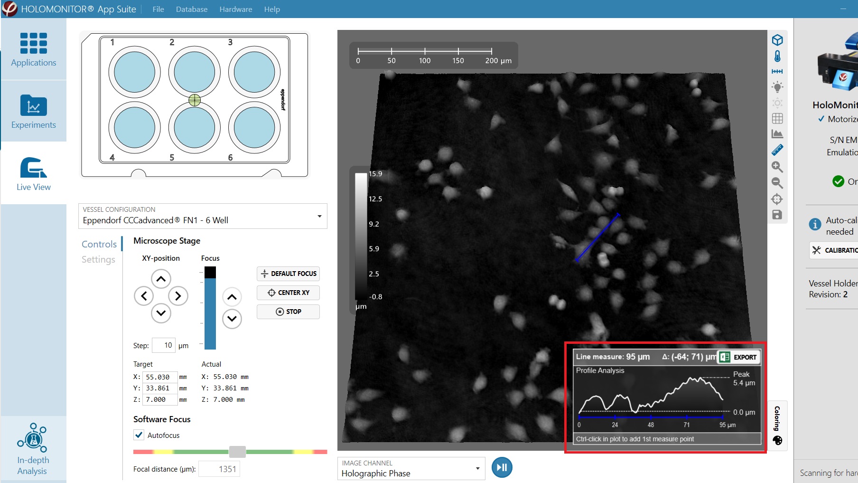
Task: Export the line profile to Excel
Action: (x=739, y=357)
